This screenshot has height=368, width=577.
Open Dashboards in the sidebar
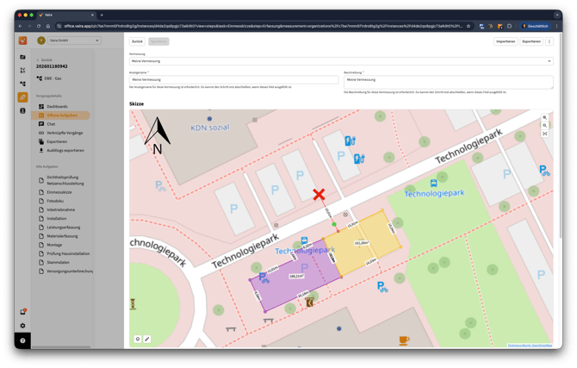point(59,106)
